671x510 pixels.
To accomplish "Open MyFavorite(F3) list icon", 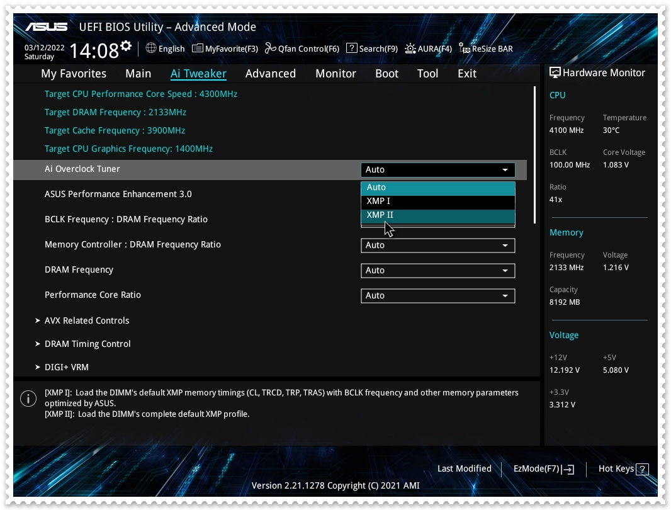I will click(x=197, y=48).
